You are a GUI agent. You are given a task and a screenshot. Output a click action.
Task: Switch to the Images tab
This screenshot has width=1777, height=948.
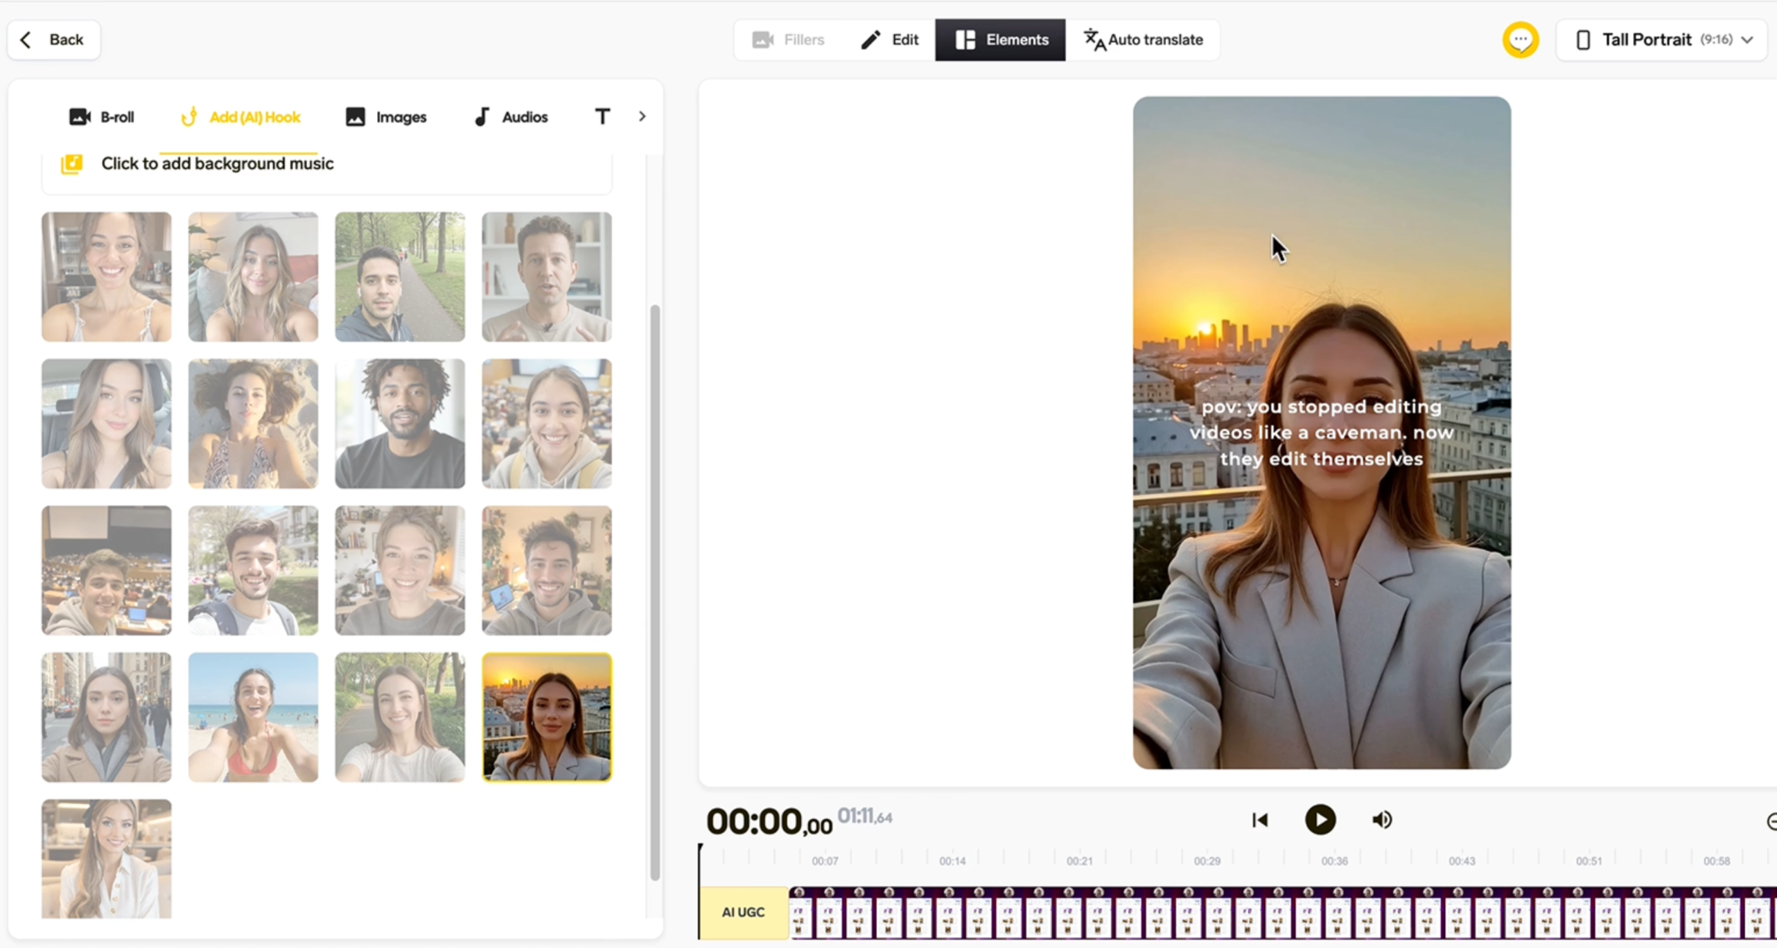tap(386, 116)
